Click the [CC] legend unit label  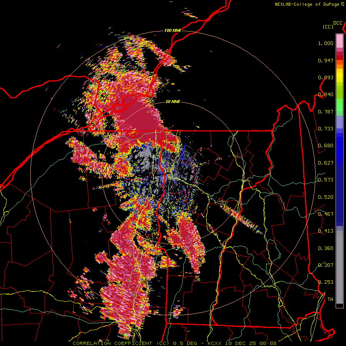[x=328, y=27]
